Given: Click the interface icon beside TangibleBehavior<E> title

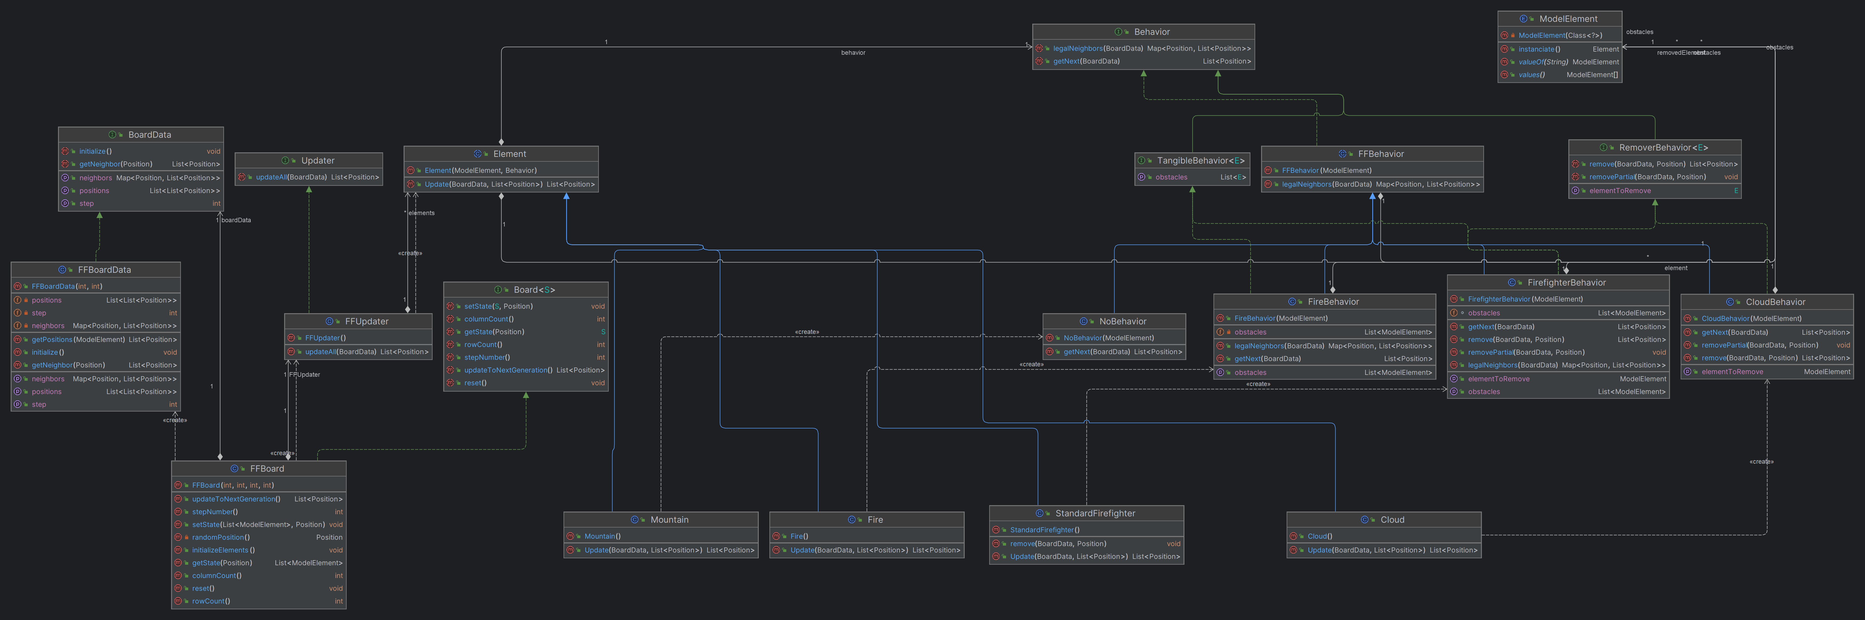Looking at the screenshot, I should pos(1141,161).
